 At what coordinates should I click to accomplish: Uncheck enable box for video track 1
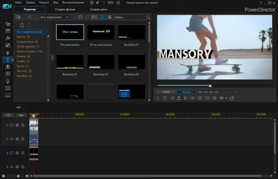click(17, 125)
